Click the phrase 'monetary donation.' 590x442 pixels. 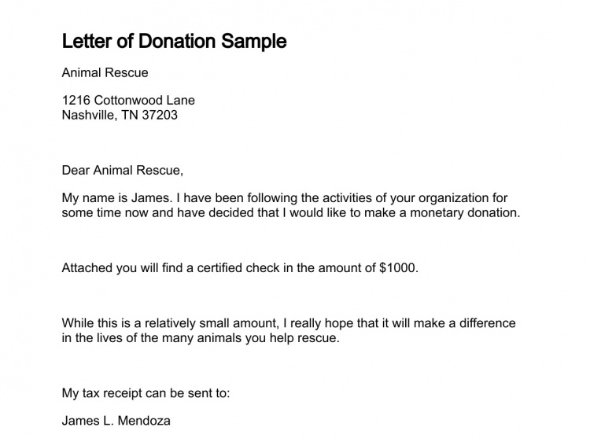point(465,213)
